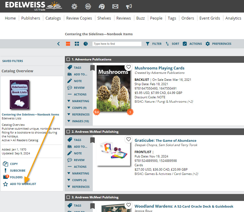Screen dimensions: 244x212
Task: Open the 360 view icon
Action: [x=88, y=6]
